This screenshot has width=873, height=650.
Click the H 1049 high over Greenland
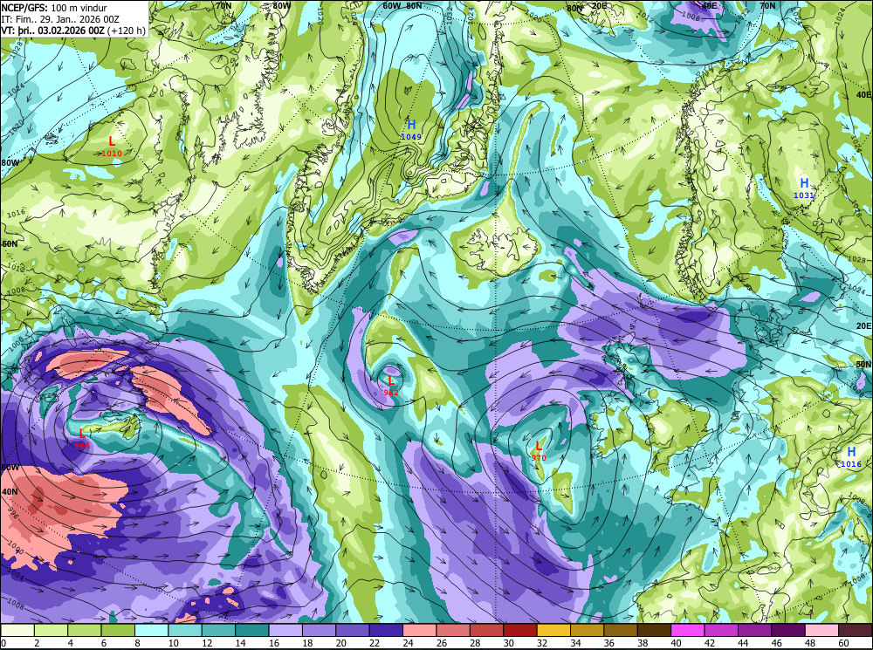[411, 130]
